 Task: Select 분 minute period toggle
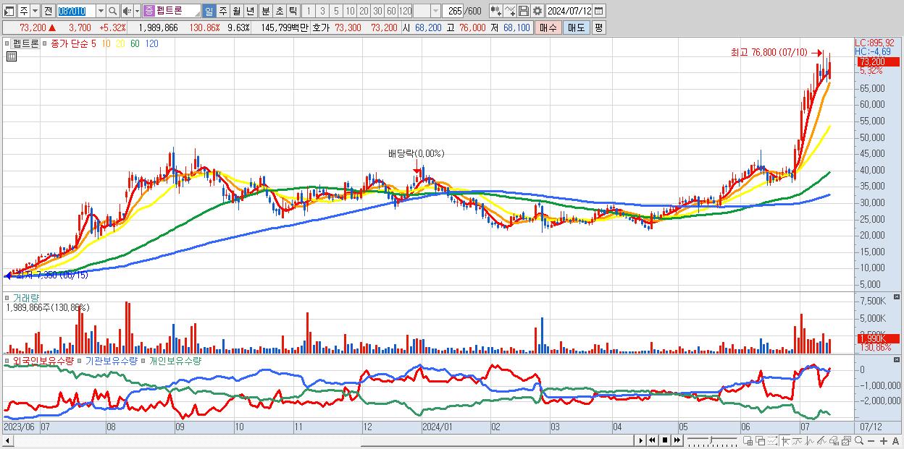(x=265, y=12)
